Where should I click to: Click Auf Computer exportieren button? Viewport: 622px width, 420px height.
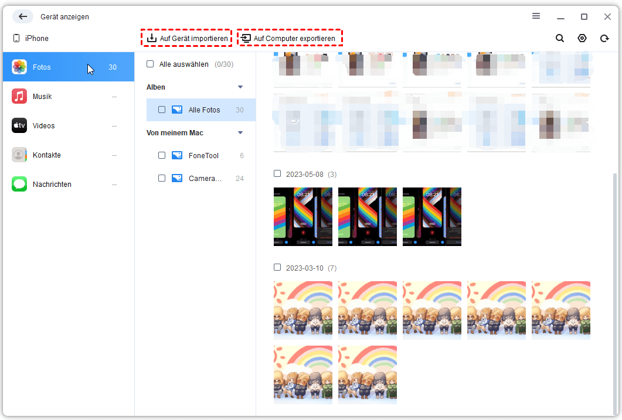point(290,39)
